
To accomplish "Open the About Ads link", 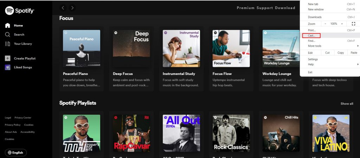I will point(11,132).
